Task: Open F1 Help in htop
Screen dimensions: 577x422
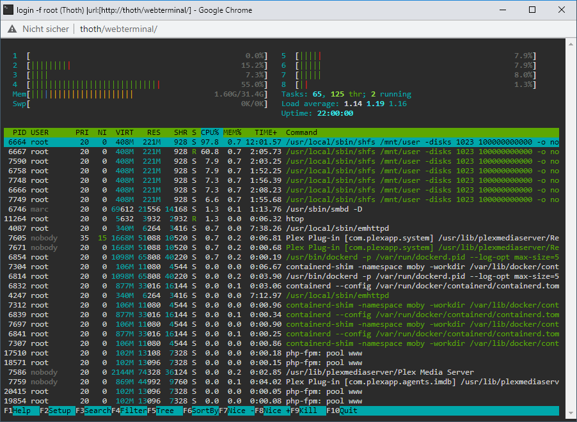Action: 22,410
